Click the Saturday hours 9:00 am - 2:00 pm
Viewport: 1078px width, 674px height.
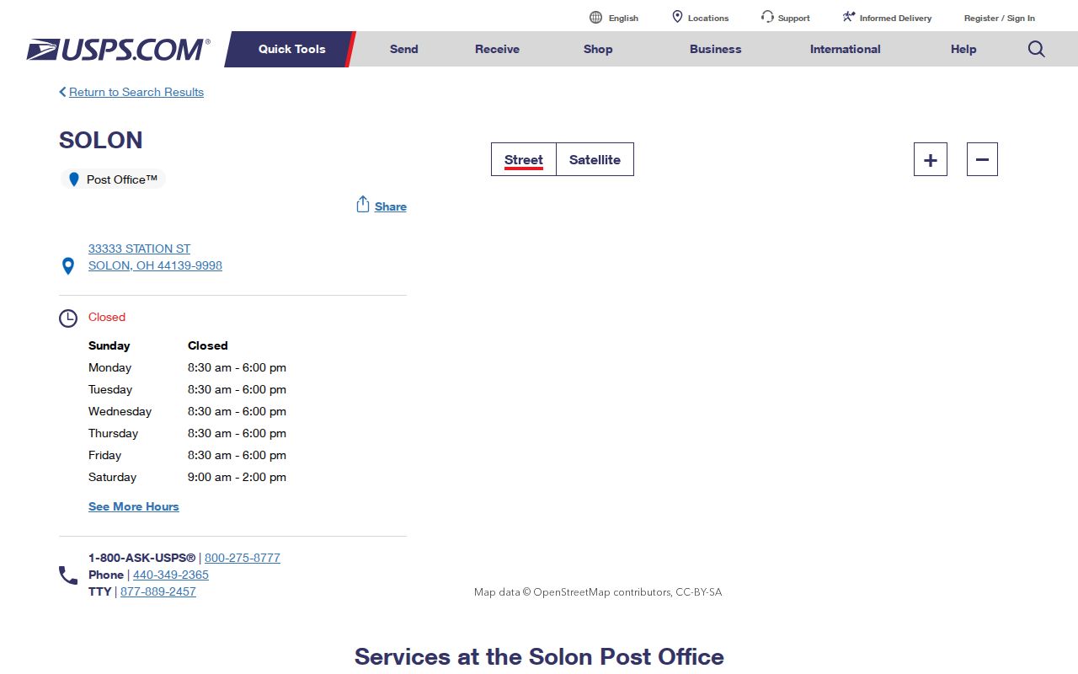coord(237,477)
